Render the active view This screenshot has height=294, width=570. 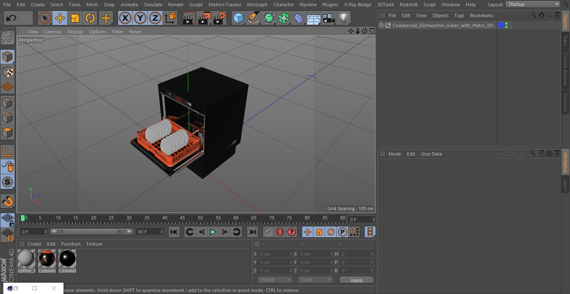pos(189,18)
